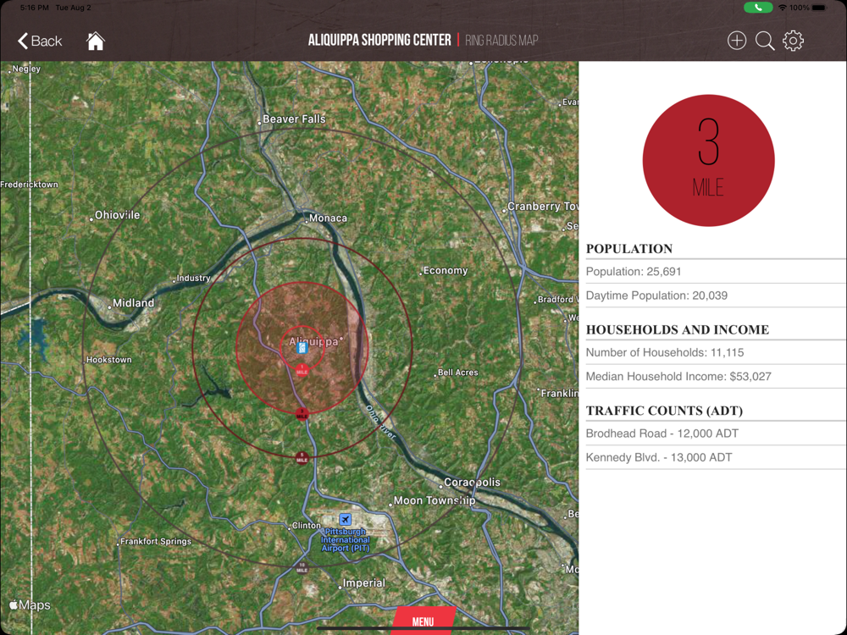This screenshot has width=847, height=635.
Task: Tap the Pittsburgh International Airport icon
Action: click(x=346, y=520)
